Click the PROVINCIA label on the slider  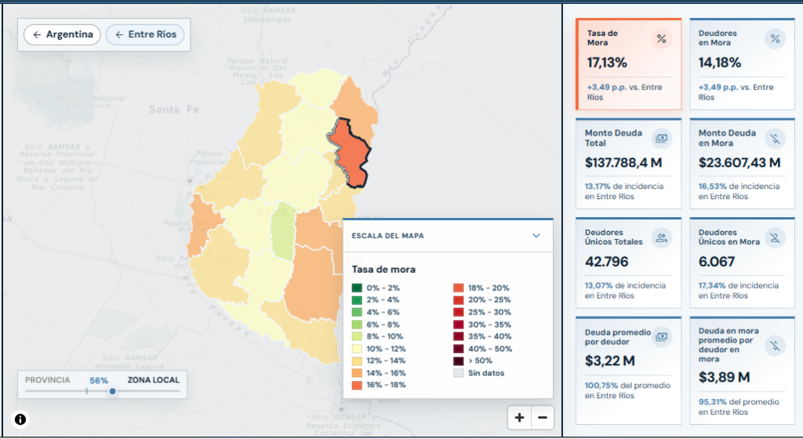coord(48,380)
